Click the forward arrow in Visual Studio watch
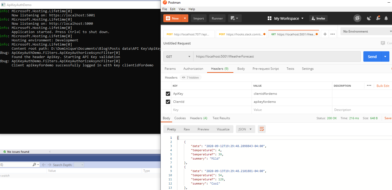Image resolution: width=392 pixels, height=190 pixels. tap(49, 165)
